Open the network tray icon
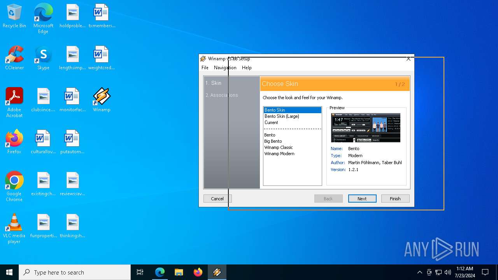The height and width of the screenshot is (280, 498). 438,272
